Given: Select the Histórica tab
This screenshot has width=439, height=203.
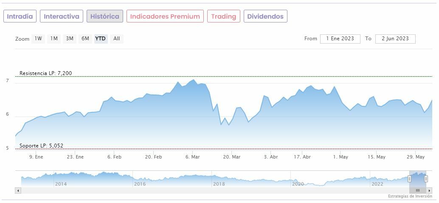Looking at the screenshot, I should tap(105, 17).
